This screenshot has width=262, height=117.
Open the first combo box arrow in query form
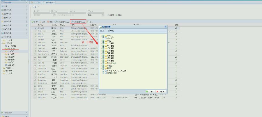54,15
